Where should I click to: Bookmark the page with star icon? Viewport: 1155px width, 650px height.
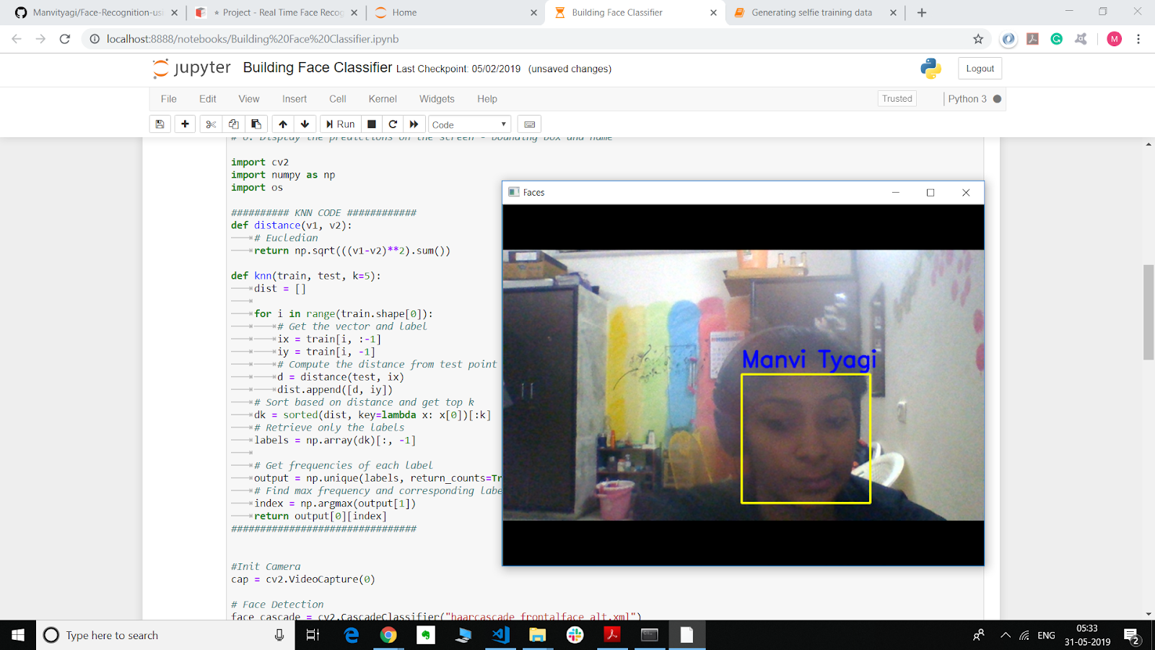pyautogui.click(x=977, y=40)
